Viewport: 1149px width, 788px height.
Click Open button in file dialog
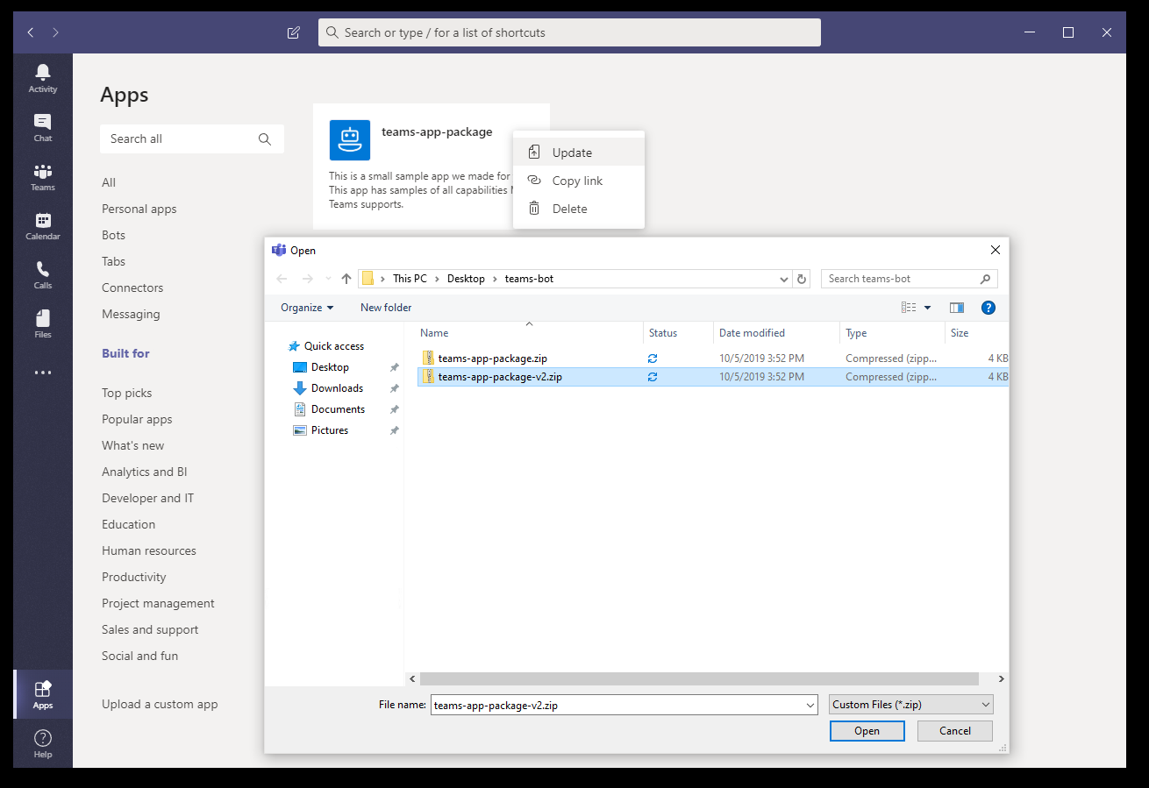(x=867, y=731)
